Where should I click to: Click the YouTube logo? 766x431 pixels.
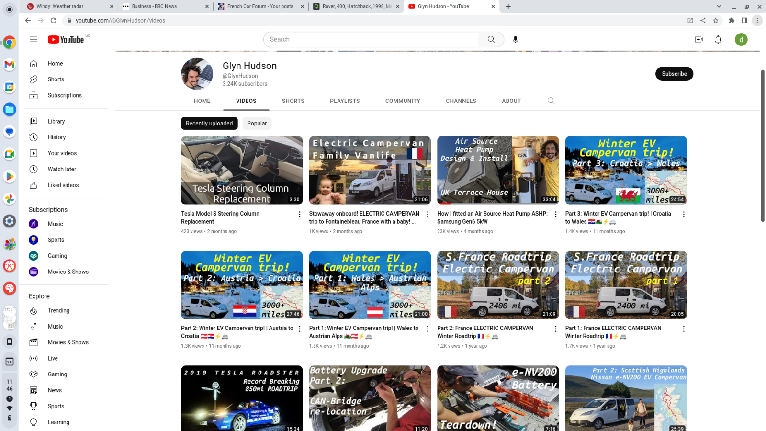pyautogui.click(x=66, y=39)
